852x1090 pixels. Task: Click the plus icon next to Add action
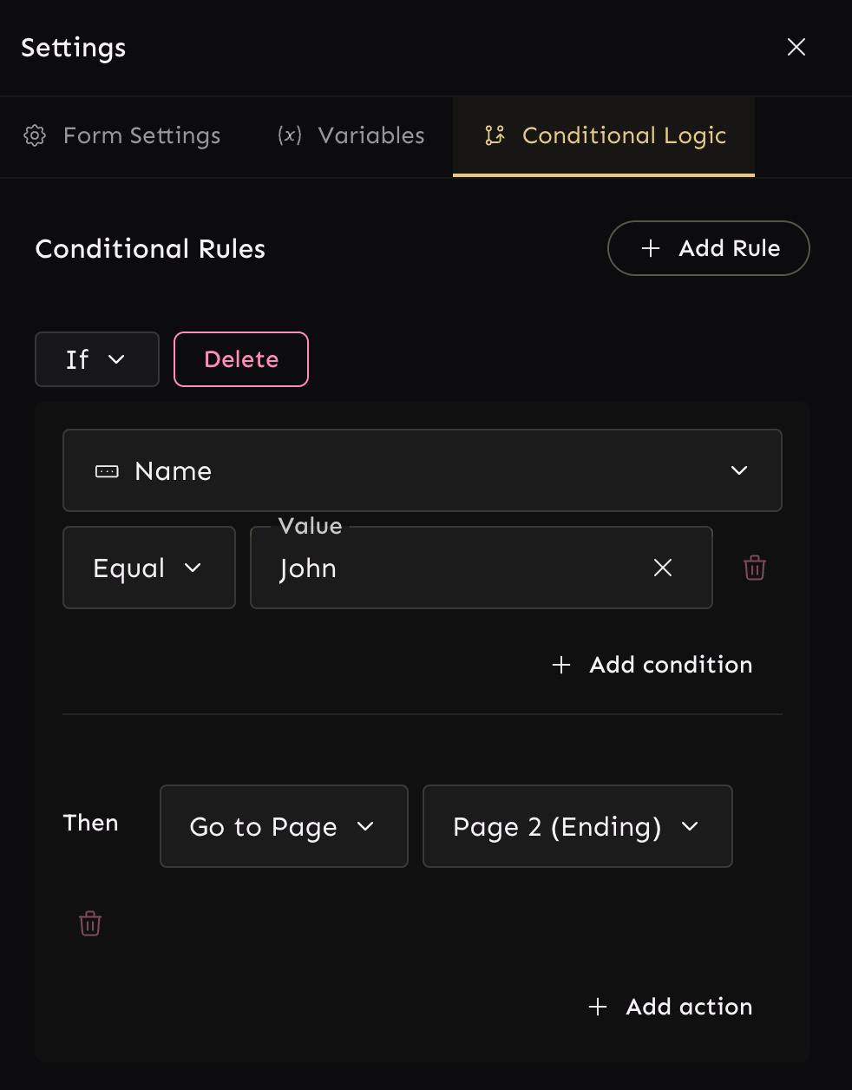[598, 1007]
